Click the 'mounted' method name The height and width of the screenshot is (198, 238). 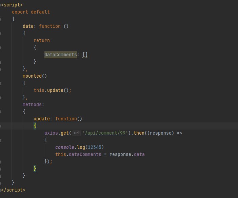pos(32,76)
